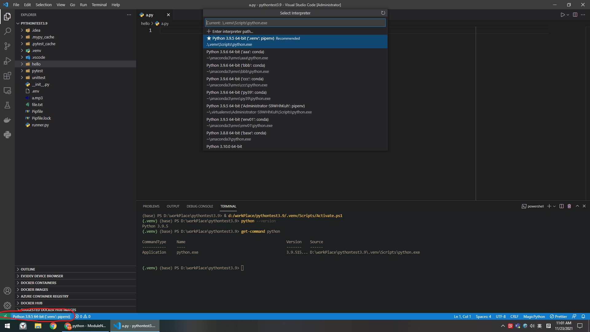Expand the AZURE CONTAINER REGISTRY section

(75, 296)
